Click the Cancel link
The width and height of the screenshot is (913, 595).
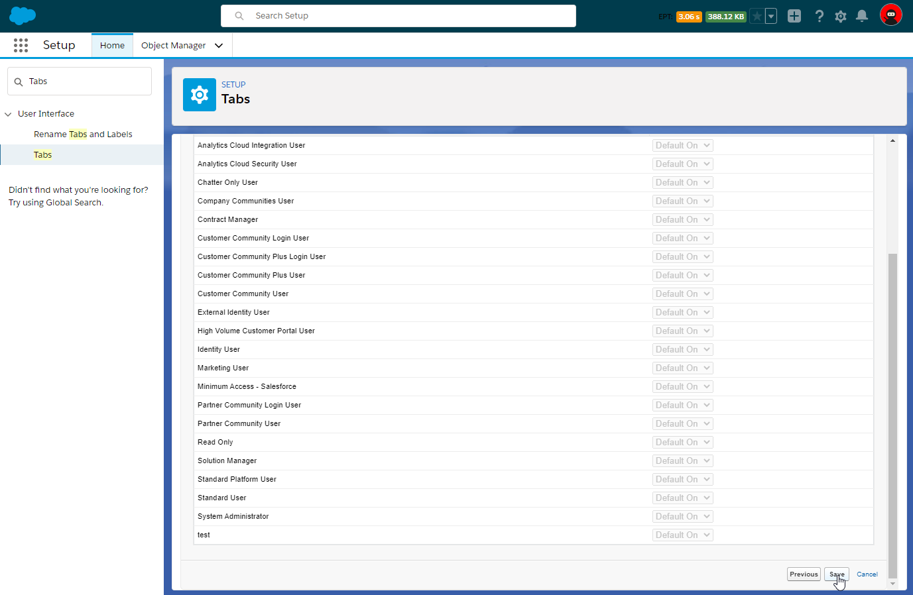867,574
